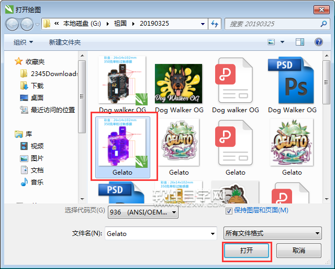Click the Back navigation arrow
Viewport: 335px width, 269px height.
pyautogui.click(x=13, y=24)
